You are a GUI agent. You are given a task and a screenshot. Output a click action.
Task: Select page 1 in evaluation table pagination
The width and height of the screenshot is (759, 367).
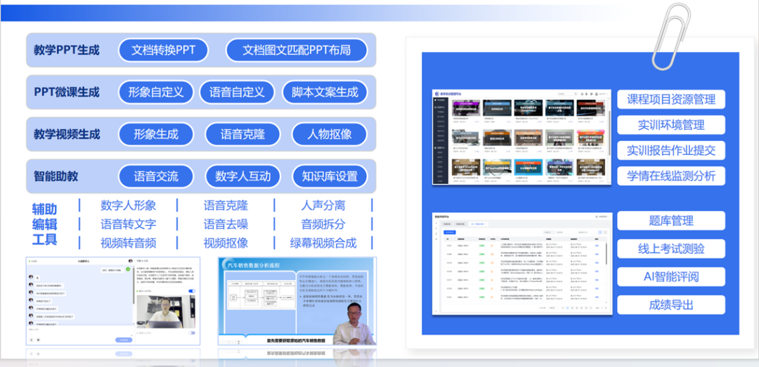tap(567, 307)
